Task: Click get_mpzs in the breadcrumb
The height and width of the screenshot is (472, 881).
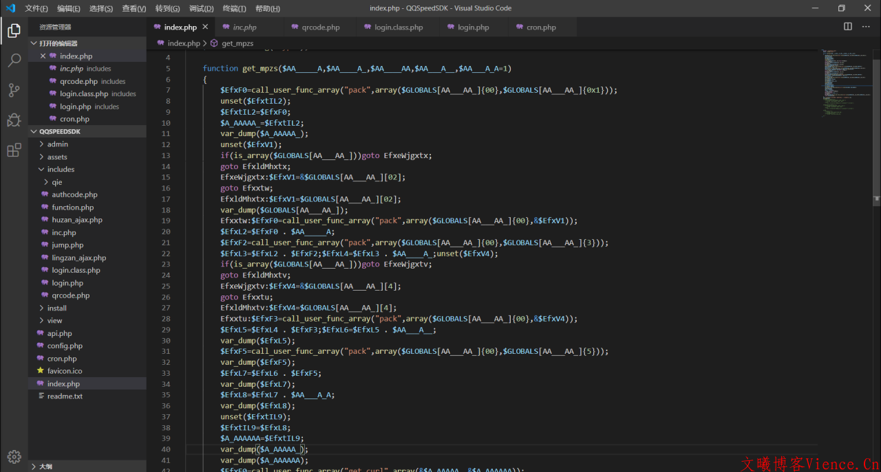Action: 237,43
